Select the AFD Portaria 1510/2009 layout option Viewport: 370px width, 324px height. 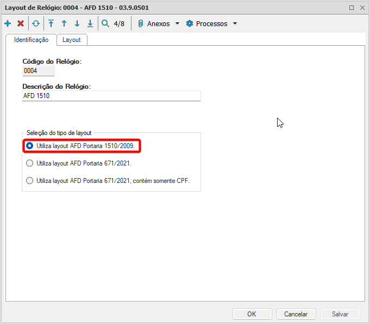[80, 146]
